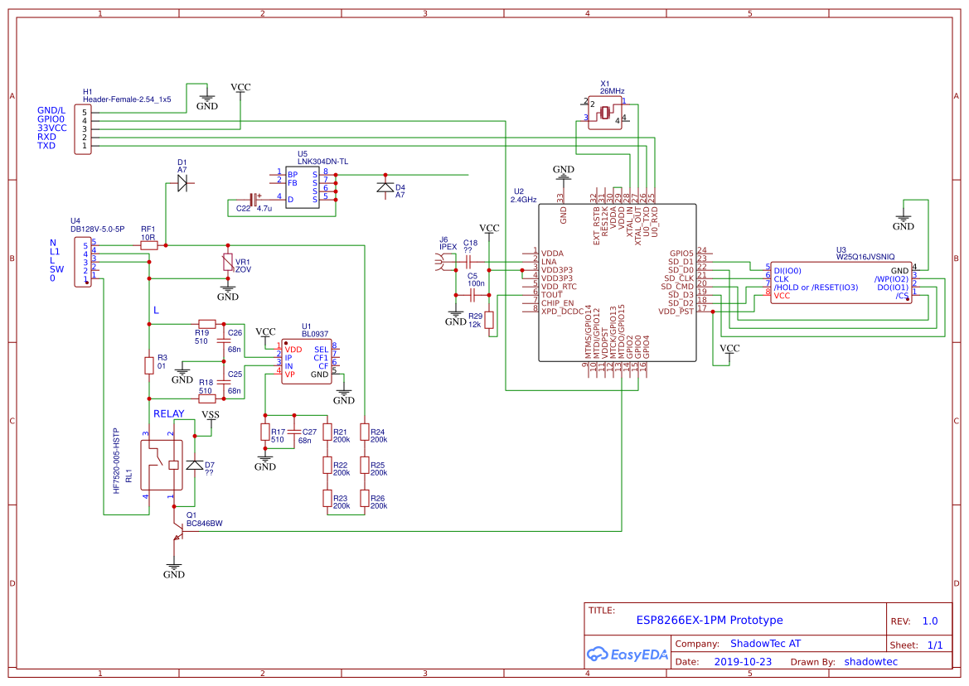Select the VCC symbol above BL0937
Screen dimensions: 969x686
tap(265, 333)
